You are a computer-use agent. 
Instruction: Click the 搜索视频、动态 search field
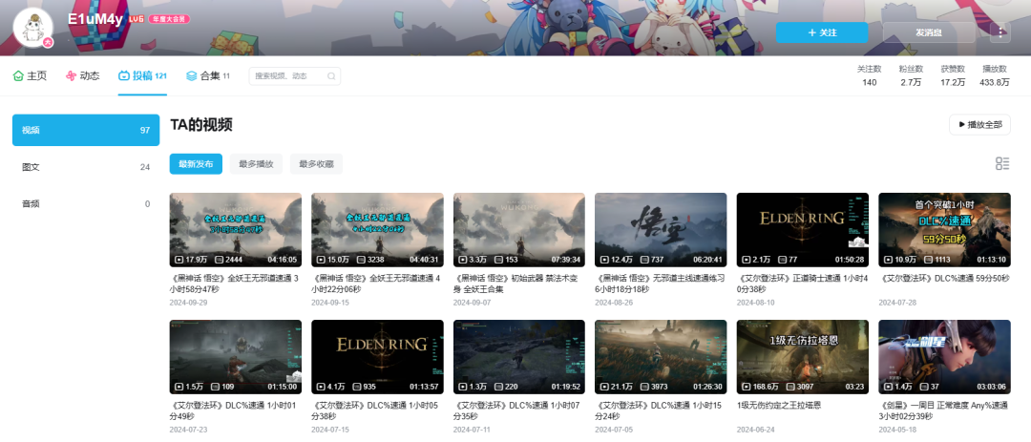pos(295,76)
